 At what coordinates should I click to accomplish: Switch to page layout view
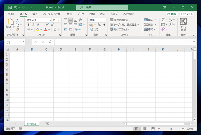[145, 129]
